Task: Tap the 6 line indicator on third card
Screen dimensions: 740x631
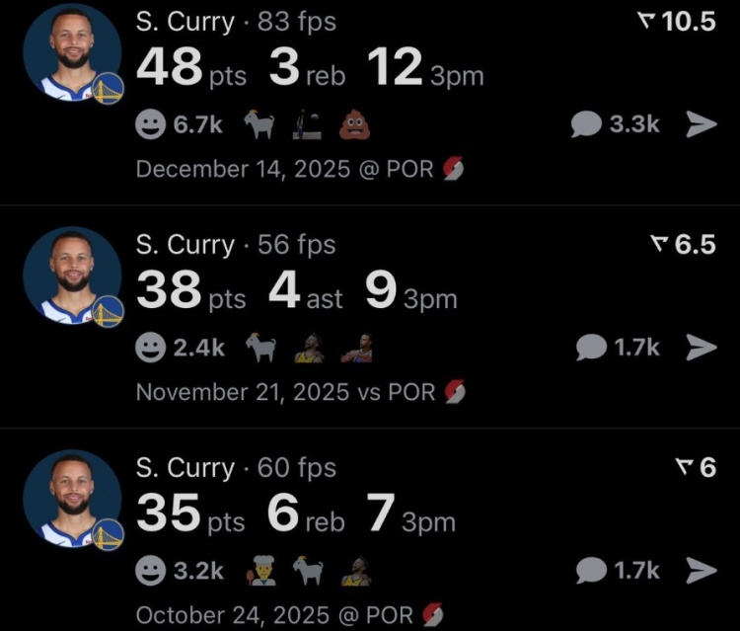Action: point(697,467)
